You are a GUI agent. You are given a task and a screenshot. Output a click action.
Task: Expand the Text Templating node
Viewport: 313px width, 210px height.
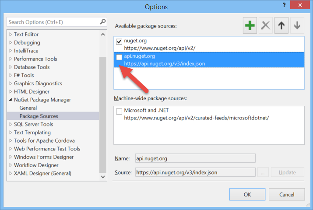point(11,133)
